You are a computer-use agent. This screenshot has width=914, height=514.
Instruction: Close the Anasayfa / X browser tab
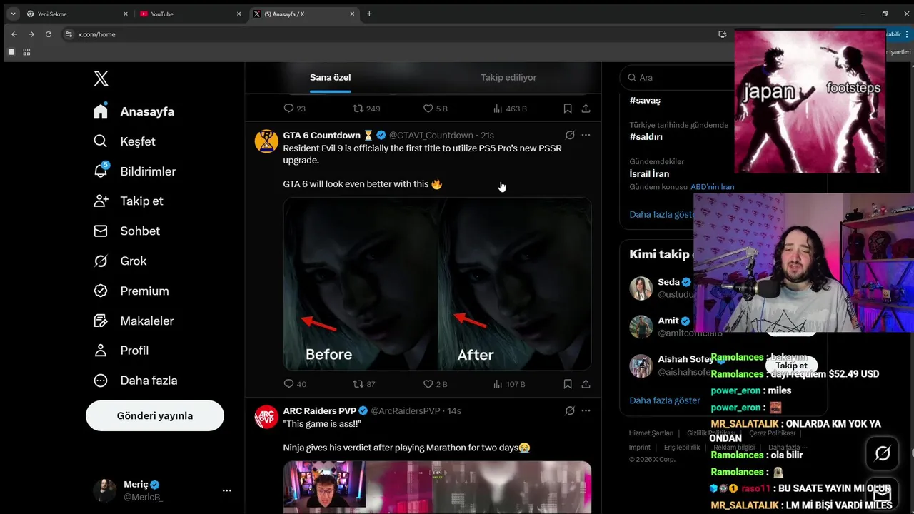[x=352, y=14]
